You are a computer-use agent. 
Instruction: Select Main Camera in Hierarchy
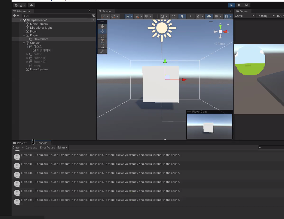pyautogui.click(x=39, y=24)
